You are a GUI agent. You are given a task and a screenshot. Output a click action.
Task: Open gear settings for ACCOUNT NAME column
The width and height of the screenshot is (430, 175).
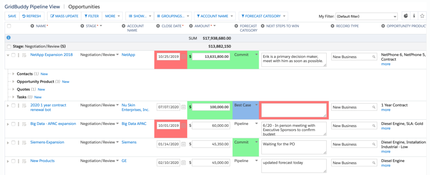tap(123, 26)
